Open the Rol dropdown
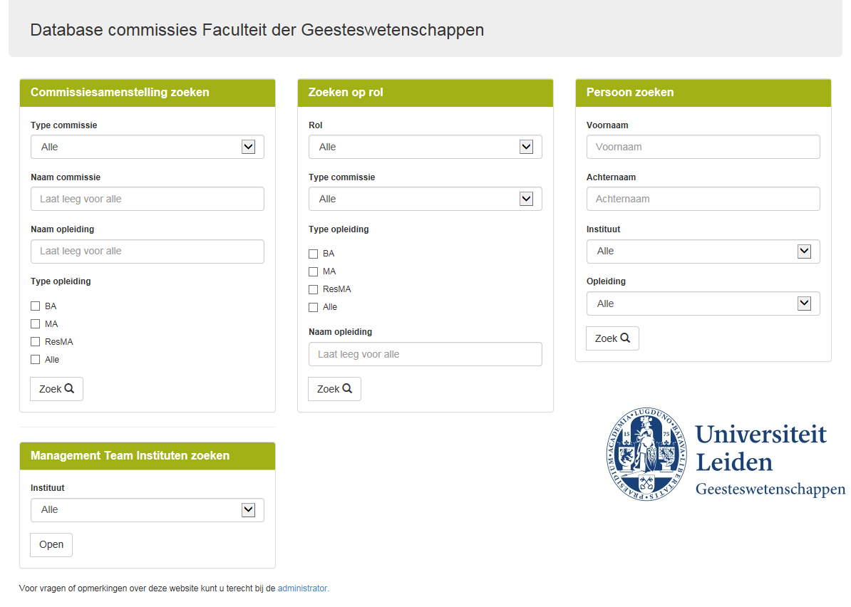This screenshot has width=851, height=607. click(425, 147)
